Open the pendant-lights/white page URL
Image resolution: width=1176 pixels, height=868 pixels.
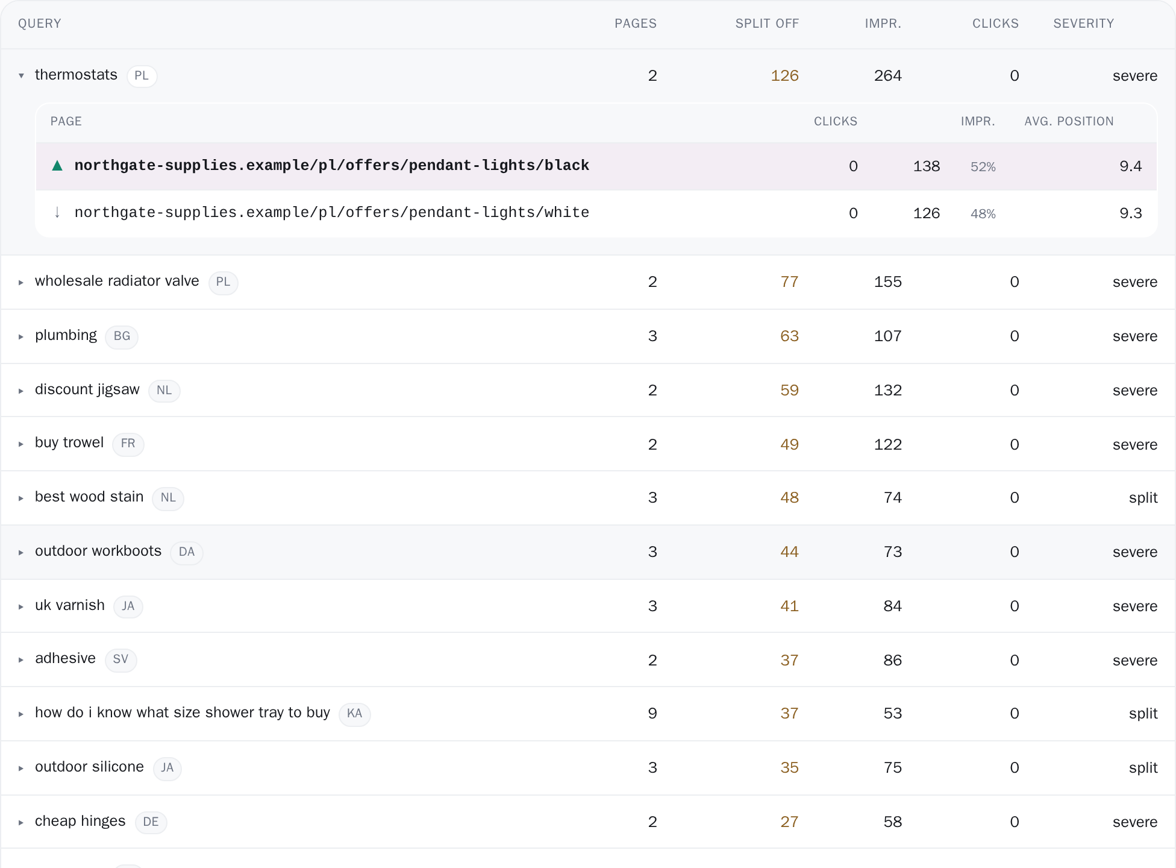point(332,213)
